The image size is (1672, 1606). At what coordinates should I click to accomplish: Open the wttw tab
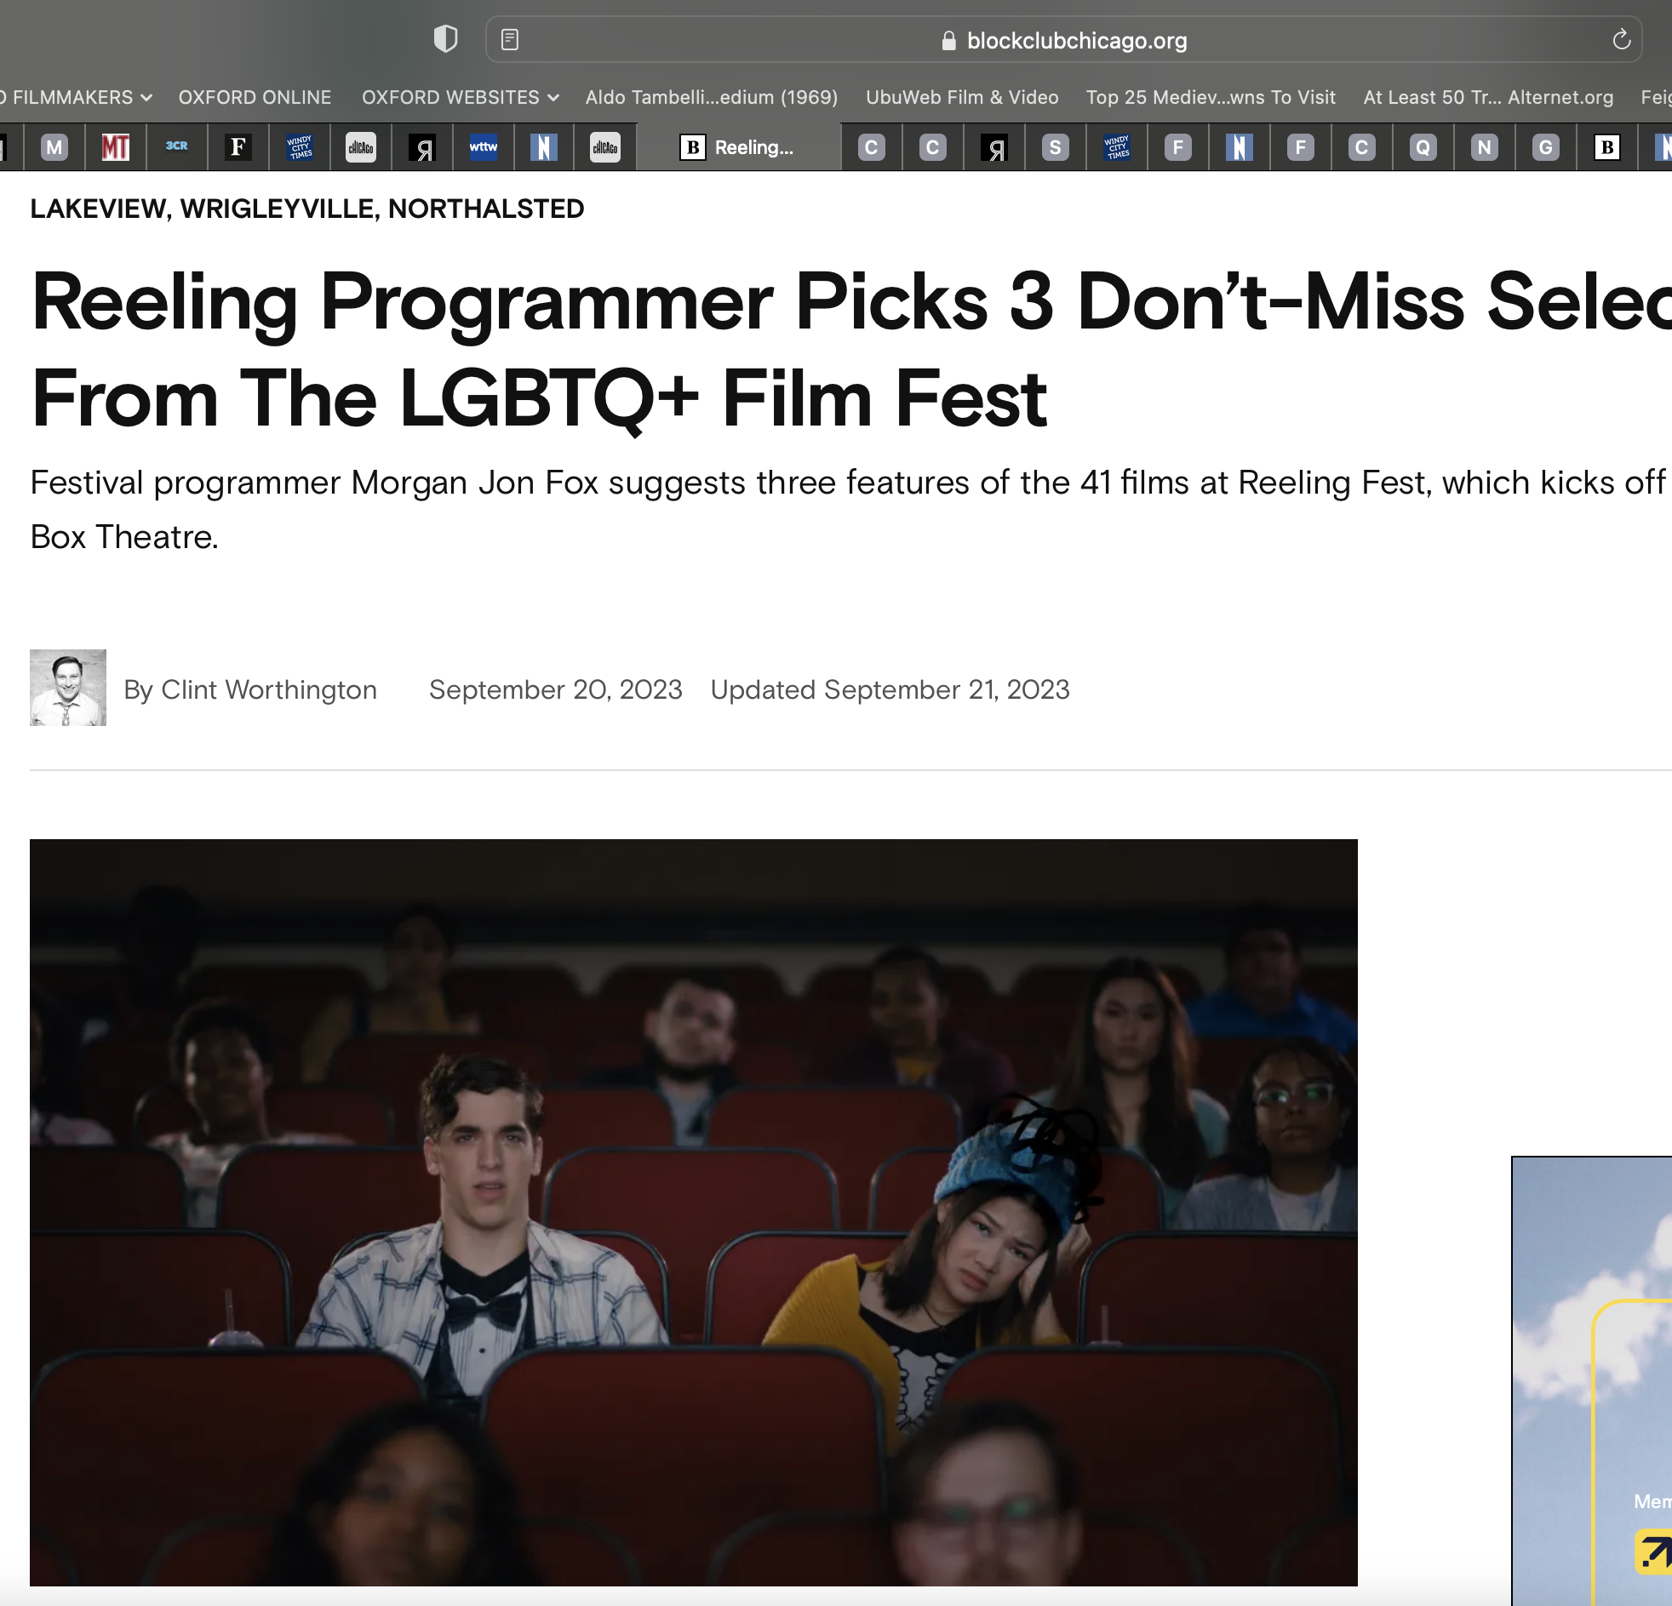coord(483,147)
